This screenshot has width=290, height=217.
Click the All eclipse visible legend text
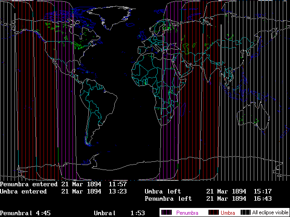tap(269, 212)
